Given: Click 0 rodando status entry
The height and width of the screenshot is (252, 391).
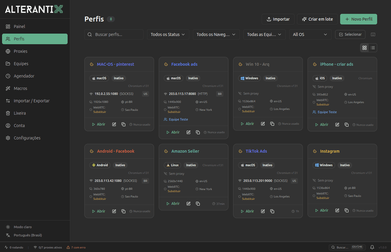Looking at the screenshot, I should [x=14, y=247].
